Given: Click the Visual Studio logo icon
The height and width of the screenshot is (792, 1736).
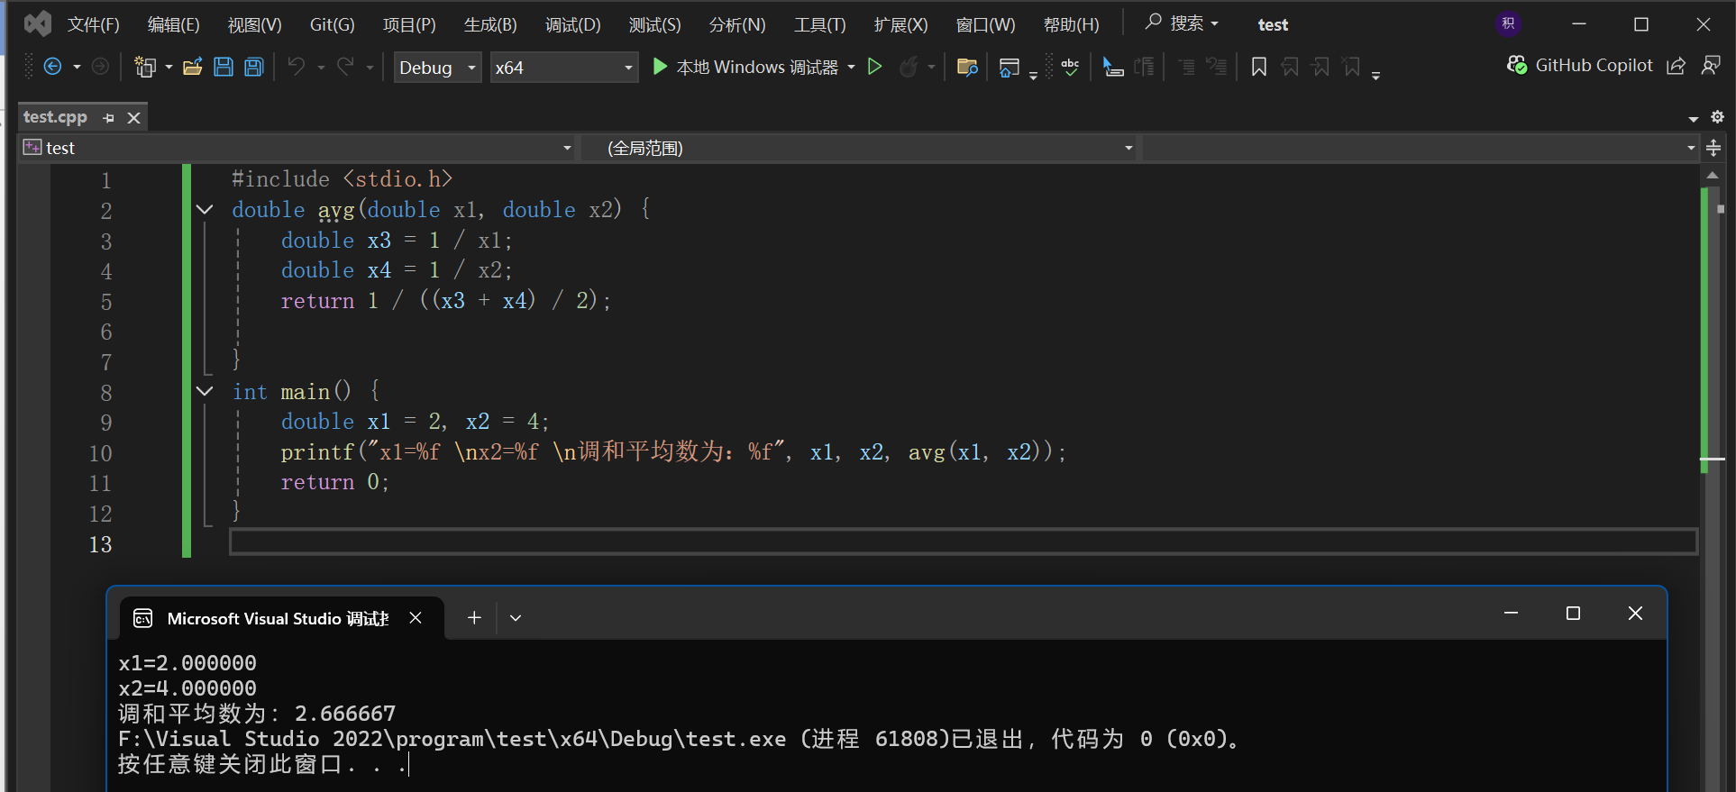Looking at the screenshot, I should pyautogui.click(x=37, y=23).
